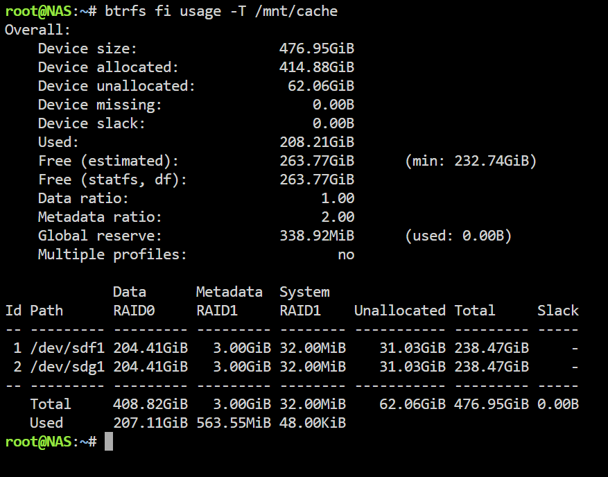Screen dimensions: 608x477
Task: Click the Unallocated column header
Action: [x=400, y=311]
